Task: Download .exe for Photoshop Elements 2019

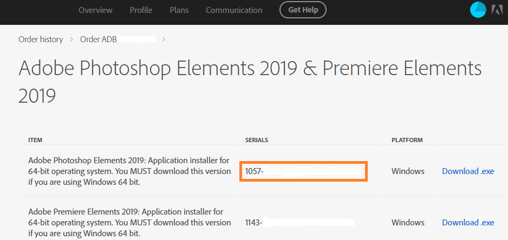Action: 468,171
